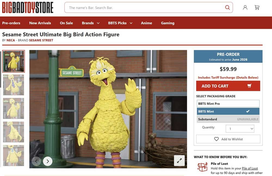This screenshot has height=176, width=272.
Task: Open the user account icon
Action: (x=245, y=7)
